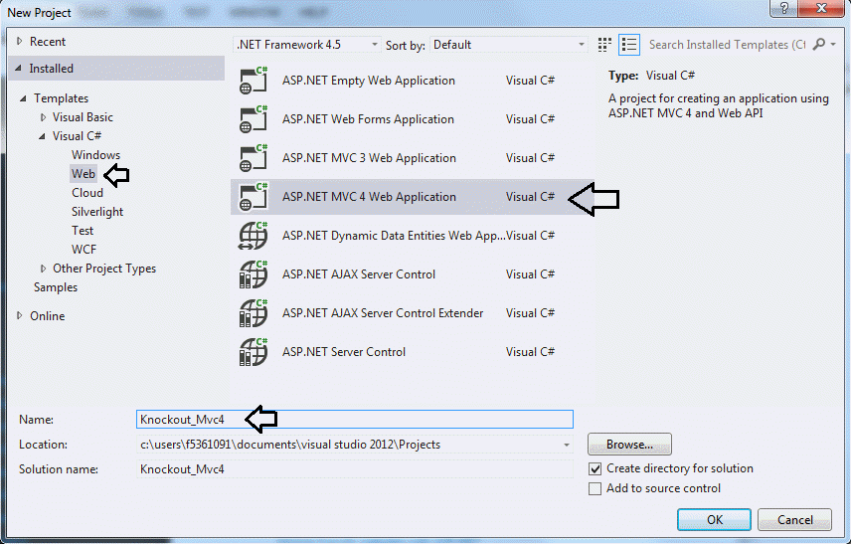This screenshot has height=544, width=851.
Task: Click the Cancel button
Action: pyautogui.click(x=794, y=519)
